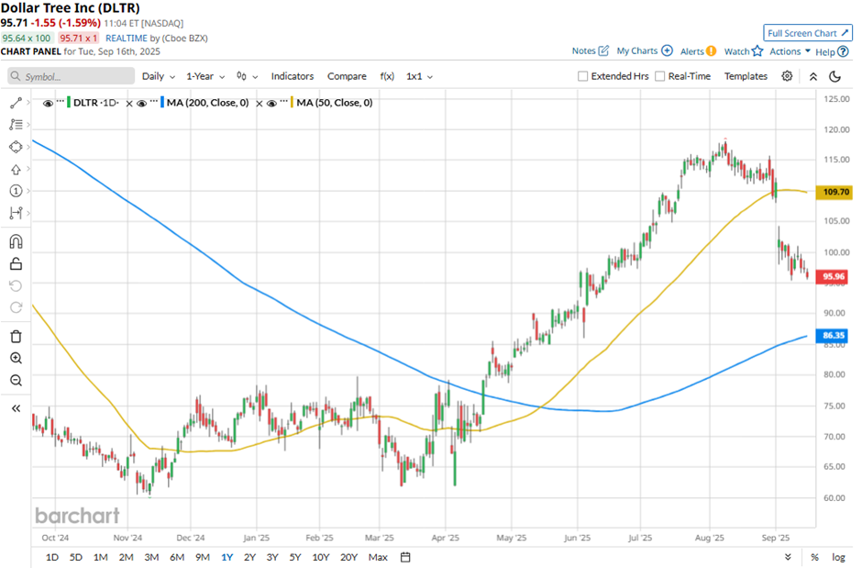Enable the Real-Time checkbox
Image resolution: width=862 pixels, height=568 pixels.
[659, 76]
